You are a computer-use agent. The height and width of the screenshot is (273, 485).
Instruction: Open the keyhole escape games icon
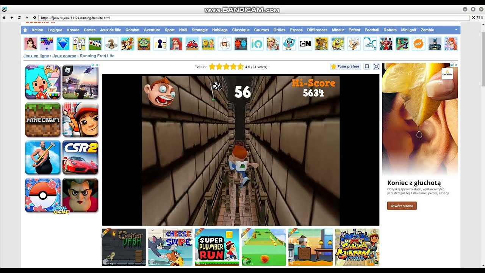click(x=160, y=44)
